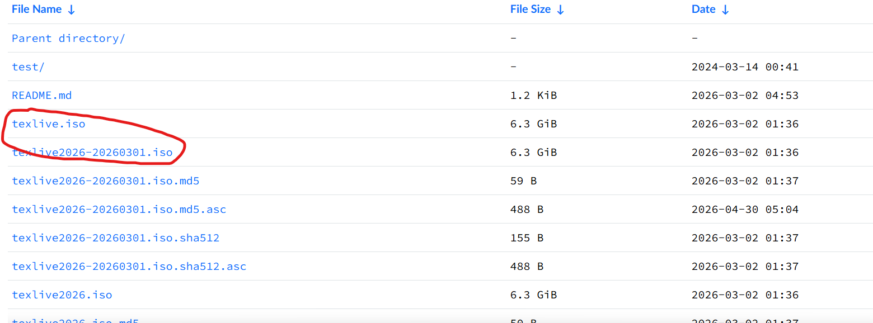Download texlive2026-20260301.iso
The image size is (873, 323).
tap(92, 153)
